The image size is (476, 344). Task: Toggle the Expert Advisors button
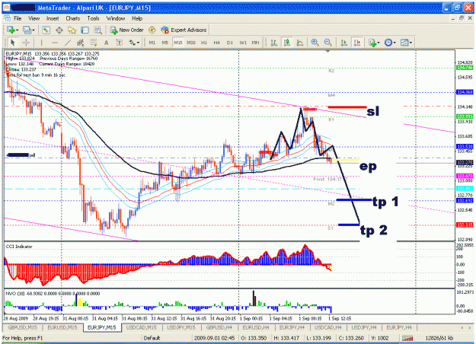[184, 30]
